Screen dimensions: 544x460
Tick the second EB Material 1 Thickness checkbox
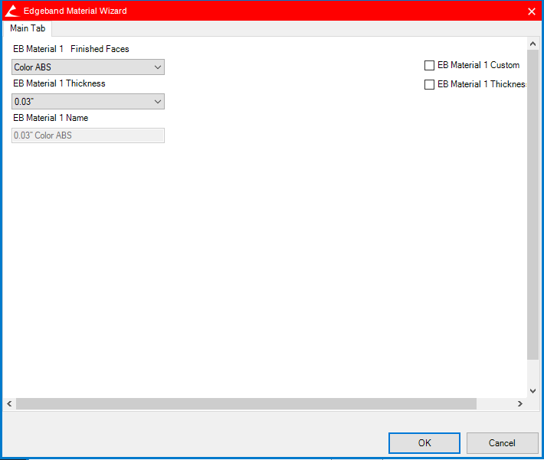click(430, 85)
